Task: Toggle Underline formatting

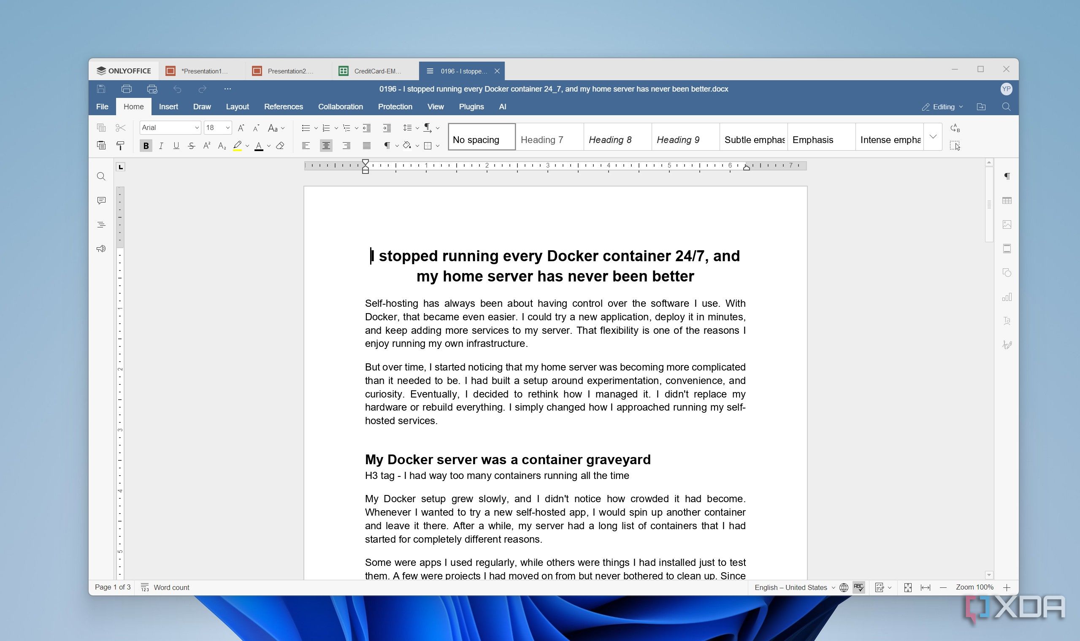Action: point(176,146)
